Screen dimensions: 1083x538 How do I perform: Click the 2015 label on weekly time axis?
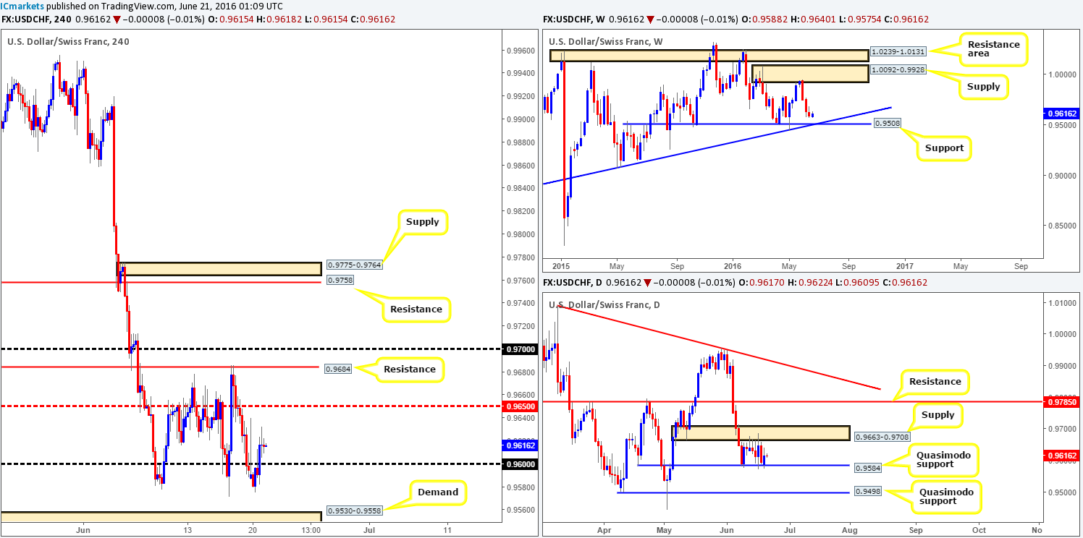(562, 266)
